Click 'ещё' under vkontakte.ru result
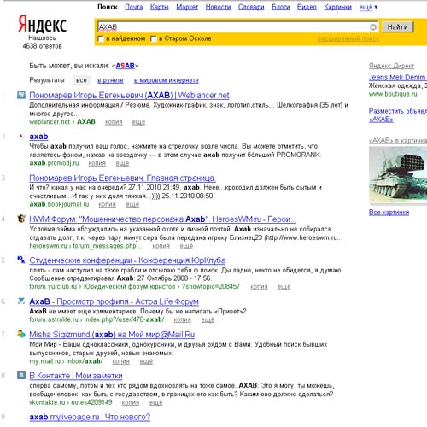The height and width of the screenshot is (427, 427). click(156, 402)
